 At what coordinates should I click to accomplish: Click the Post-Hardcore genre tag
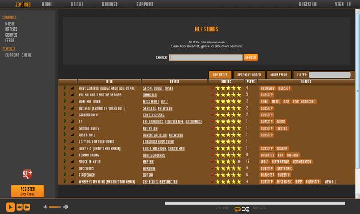304,102
